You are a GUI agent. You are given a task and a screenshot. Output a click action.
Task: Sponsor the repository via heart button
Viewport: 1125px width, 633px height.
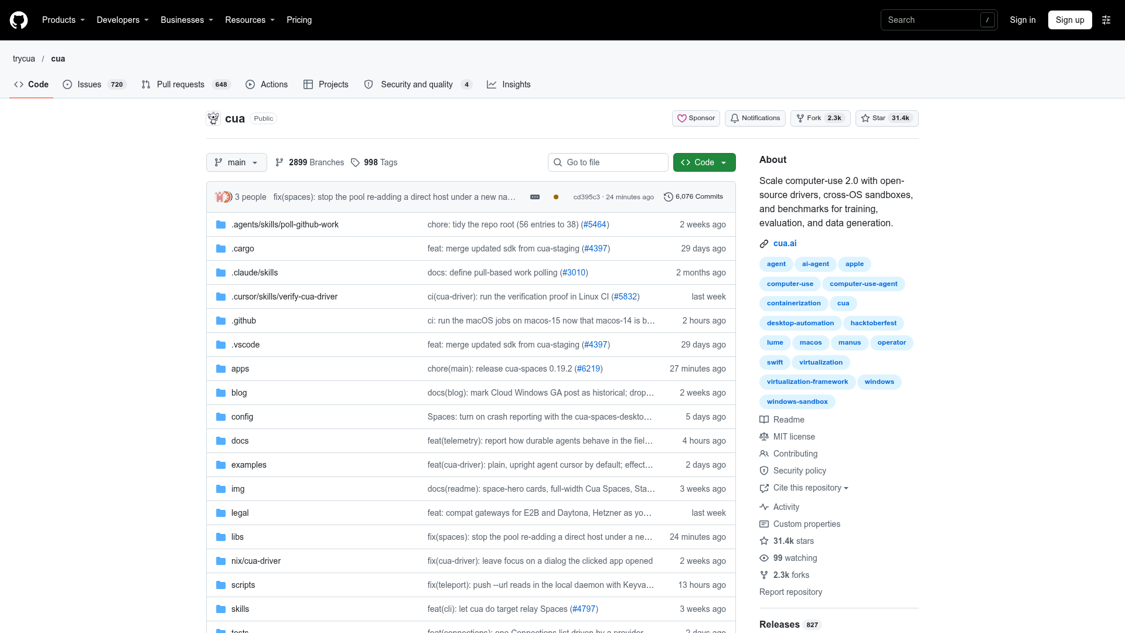[x=696, y=118]
